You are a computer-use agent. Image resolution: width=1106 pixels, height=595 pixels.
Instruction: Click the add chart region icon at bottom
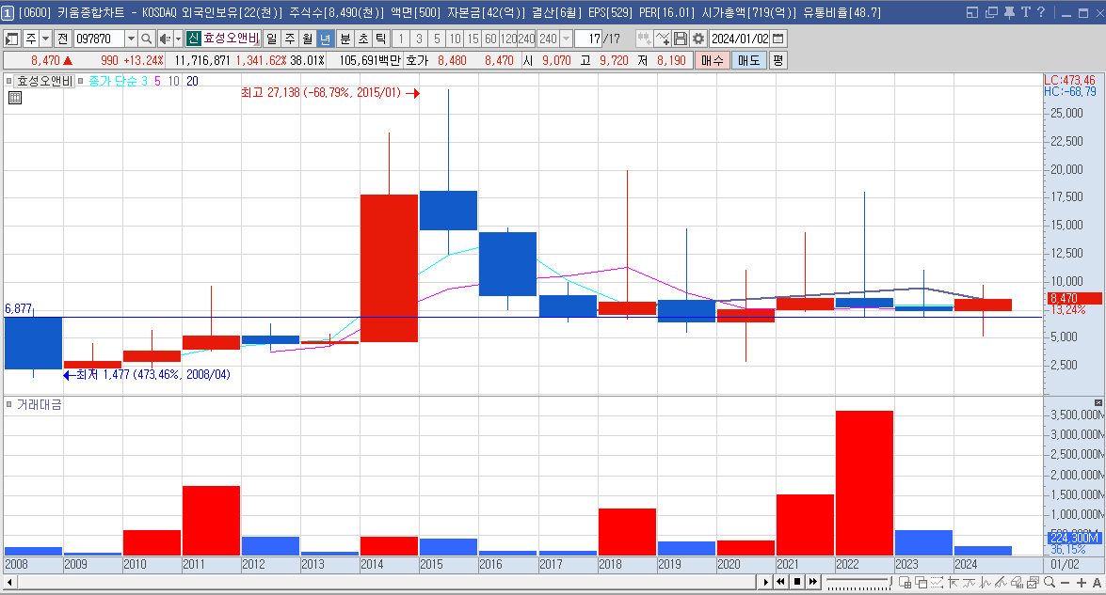point(905,583)
